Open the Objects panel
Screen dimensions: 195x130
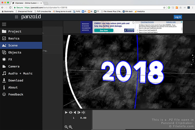pyautogui.click(x=15, y=52)
